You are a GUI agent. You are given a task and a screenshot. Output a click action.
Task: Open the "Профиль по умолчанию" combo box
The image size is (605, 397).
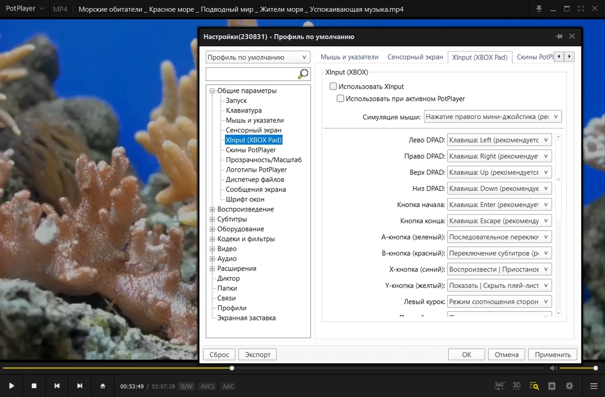pos(258,57)
